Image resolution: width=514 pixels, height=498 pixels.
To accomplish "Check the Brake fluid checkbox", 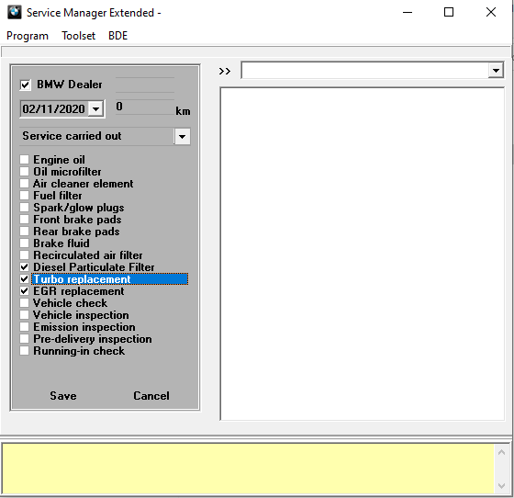I will [x=24, y=243].
